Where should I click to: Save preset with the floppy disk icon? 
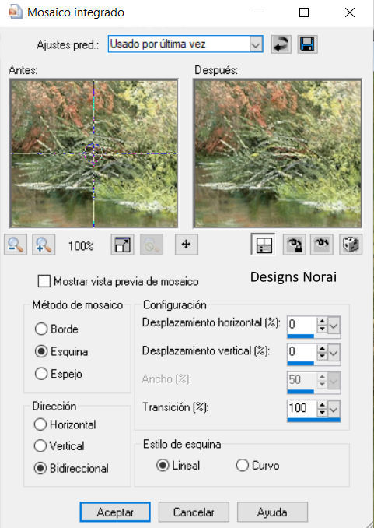(x=307, y=44)
